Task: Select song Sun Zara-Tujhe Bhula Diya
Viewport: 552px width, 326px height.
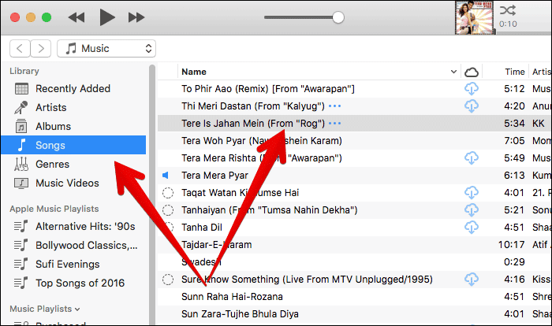Action: [240, 313]
